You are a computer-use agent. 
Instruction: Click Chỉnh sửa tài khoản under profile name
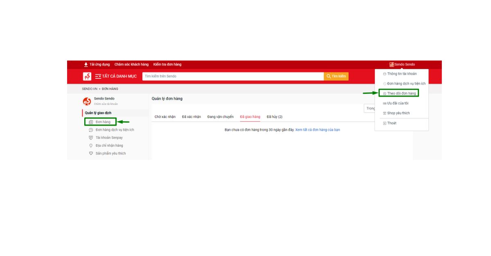pos(106,104)
